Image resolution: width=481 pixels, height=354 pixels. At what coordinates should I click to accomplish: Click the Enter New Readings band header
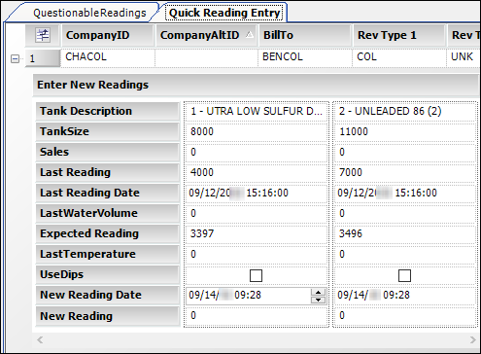[256, 85]
